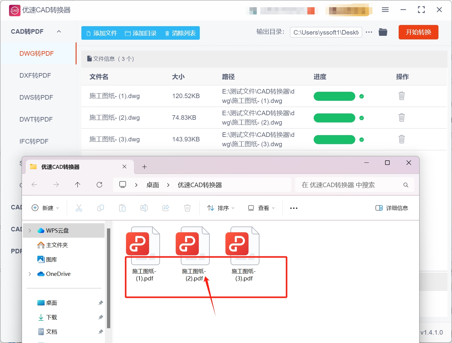Go back in File Explorer
This screenshot has height=343, width=452.
coord(34,185)
